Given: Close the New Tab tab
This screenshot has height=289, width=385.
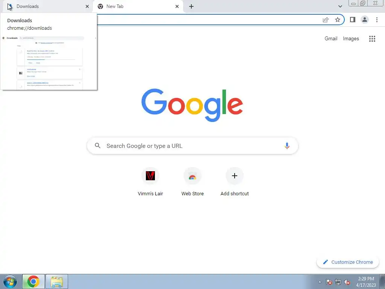Looking at the screenshot, I should click(177, 6).
